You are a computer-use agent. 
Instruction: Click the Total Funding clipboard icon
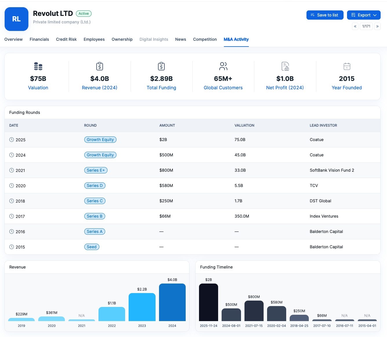pyautogui.click(x=161, y=66)
